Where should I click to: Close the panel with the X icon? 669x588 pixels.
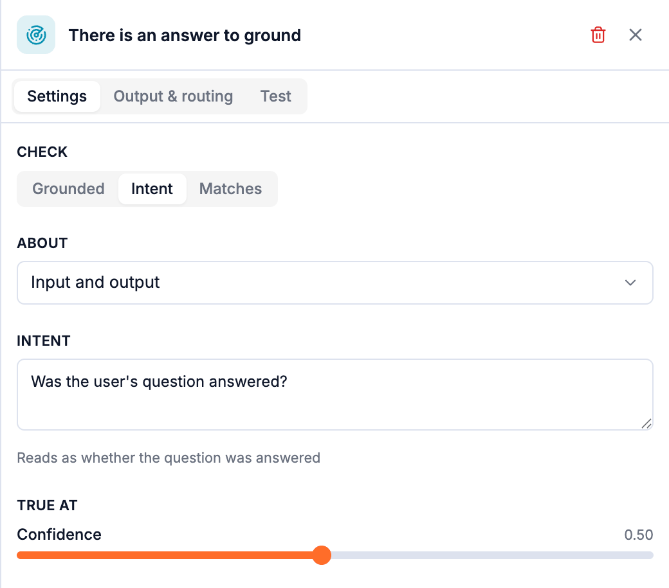point(636,35)
